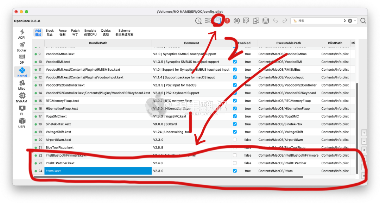Open the Patch tab
Screen dimensions: 380x203
[75, 32]
